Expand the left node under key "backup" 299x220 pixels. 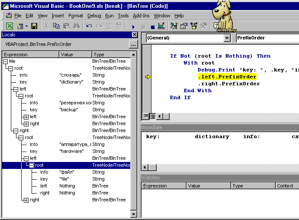pyautogui.click(x=26, y=117)
